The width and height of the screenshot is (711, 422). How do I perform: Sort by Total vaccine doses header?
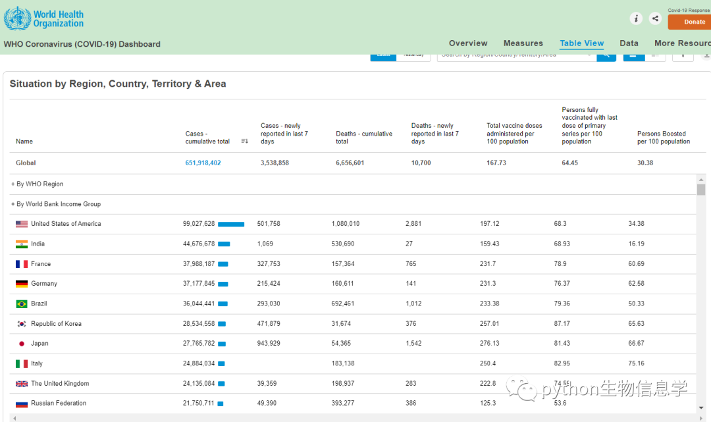pyautogui.click(x=514, y=133)
